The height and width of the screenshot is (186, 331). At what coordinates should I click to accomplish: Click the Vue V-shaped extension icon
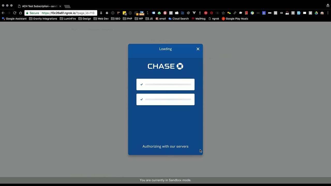coord(194,13)
